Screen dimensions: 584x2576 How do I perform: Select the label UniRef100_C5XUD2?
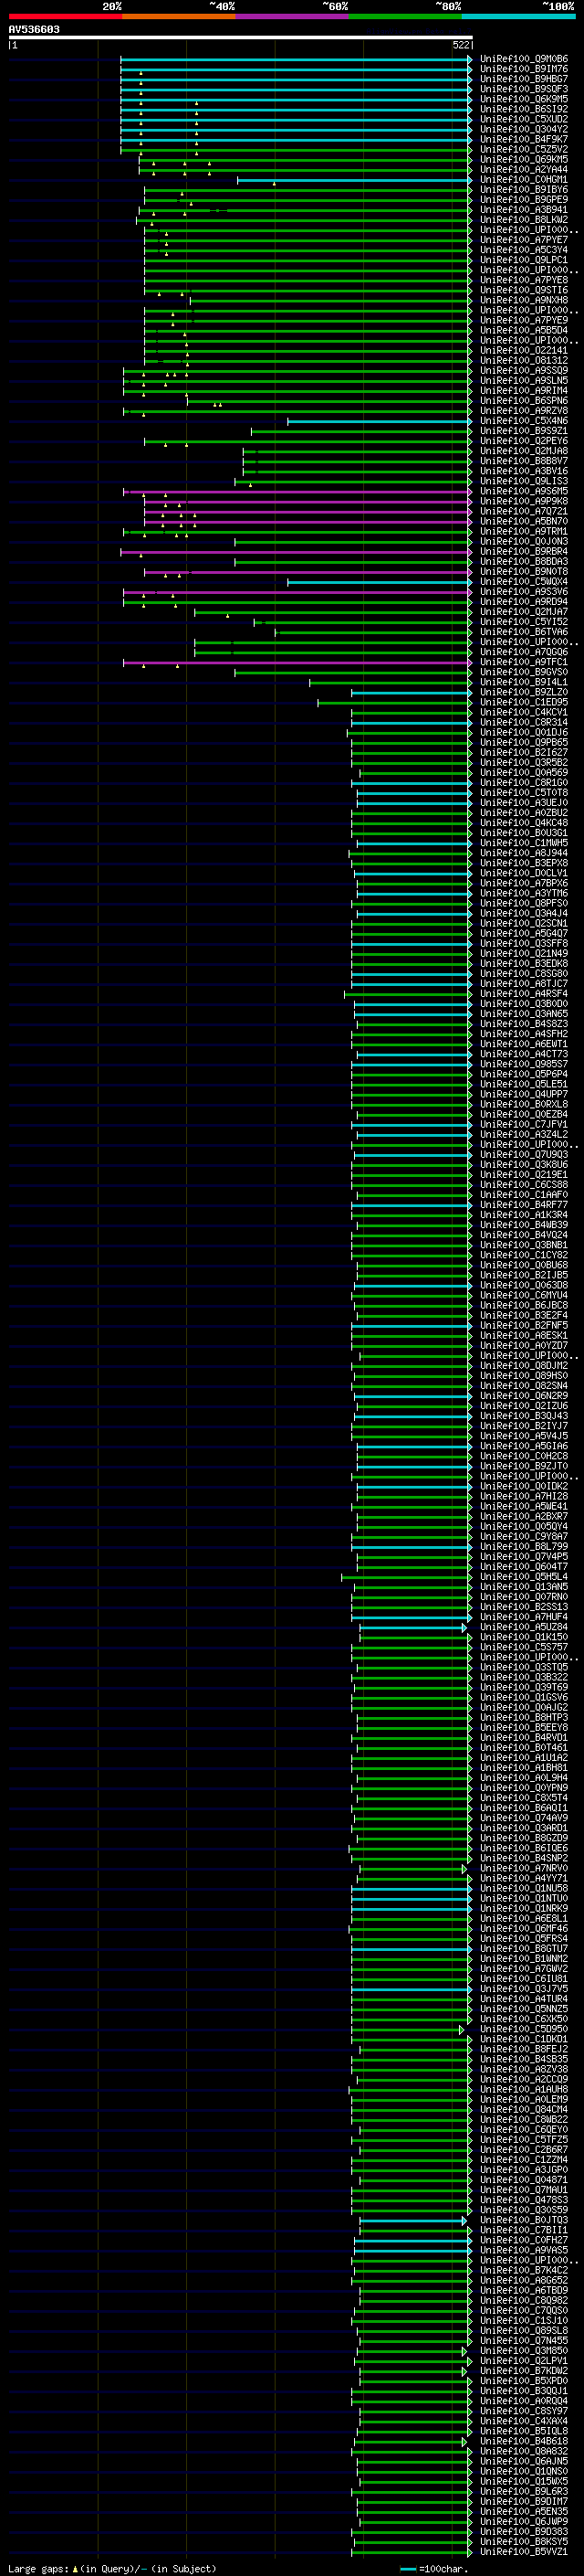tap(524, 119)
